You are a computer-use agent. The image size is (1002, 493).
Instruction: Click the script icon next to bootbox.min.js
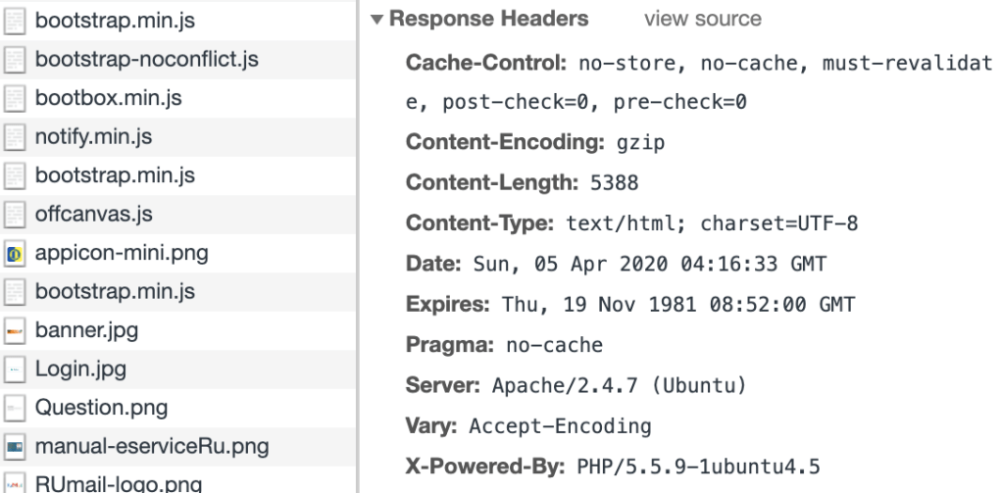pos(15,98)
